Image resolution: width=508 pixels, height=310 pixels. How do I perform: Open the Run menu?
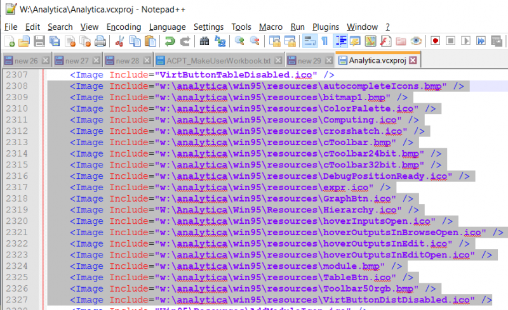click(x=297, y=27)
